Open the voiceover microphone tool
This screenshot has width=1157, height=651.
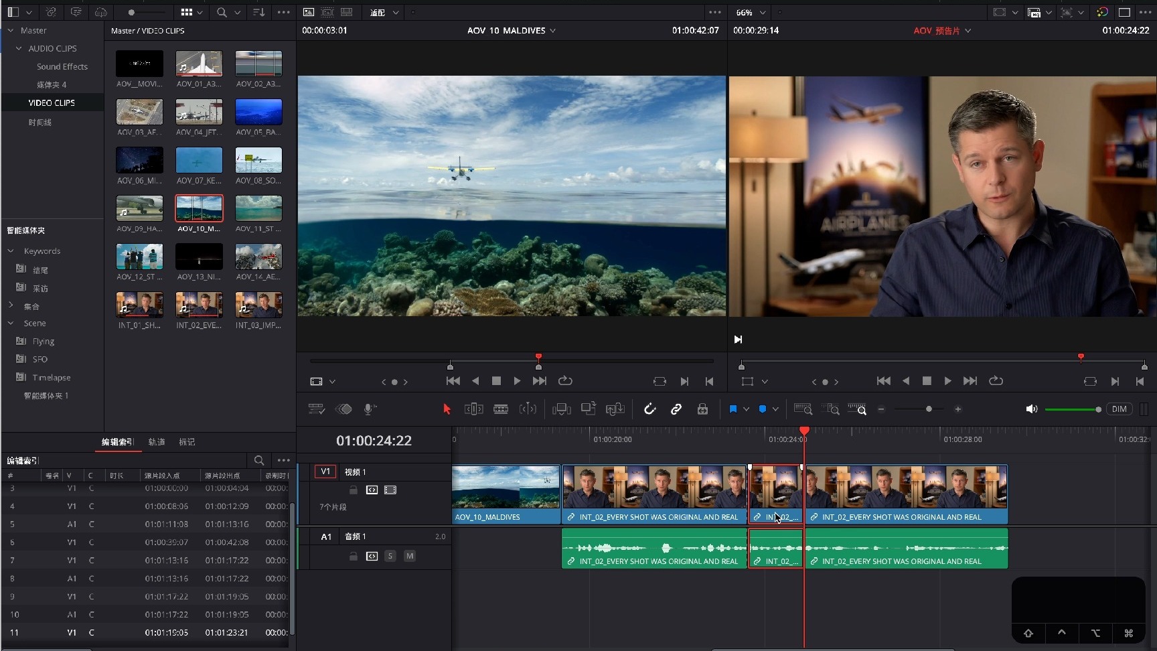coord(370,409)
